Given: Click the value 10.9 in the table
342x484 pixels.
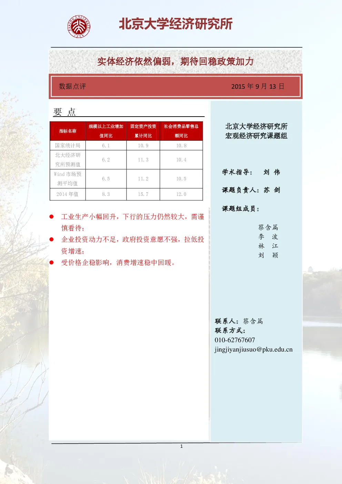Looking at the screenshot, I should click(x=143, y=146).
